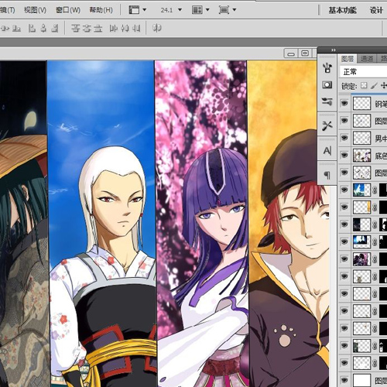Screen dimensions: 387x387
Task: Expand the collapsed panel dock double arrow
Action: click(334, 50)
